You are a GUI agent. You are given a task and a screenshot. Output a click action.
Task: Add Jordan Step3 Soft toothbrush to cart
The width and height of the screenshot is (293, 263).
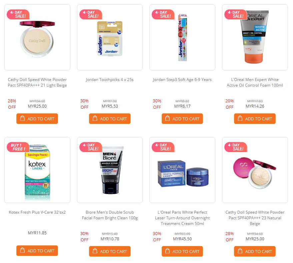[182, 119]
